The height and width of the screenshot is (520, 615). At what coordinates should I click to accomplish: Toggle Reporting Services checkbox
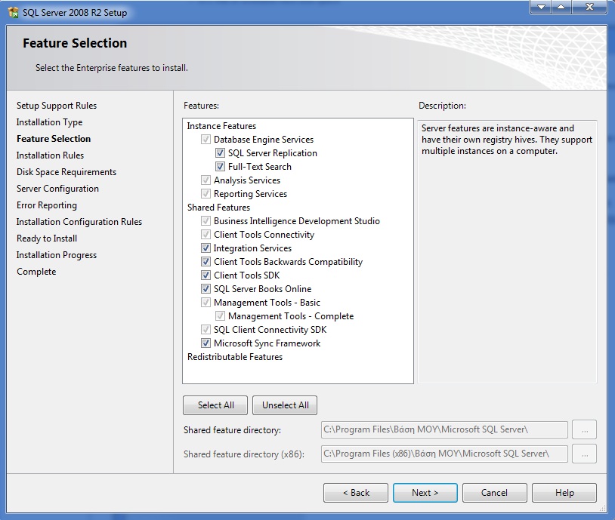pyautogui.click(x=206, y=193)
